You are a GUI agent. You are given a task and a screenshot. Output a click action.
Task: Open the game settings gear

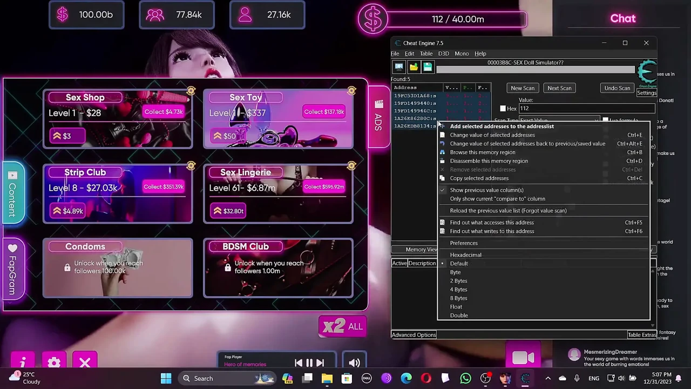point(54,362)
